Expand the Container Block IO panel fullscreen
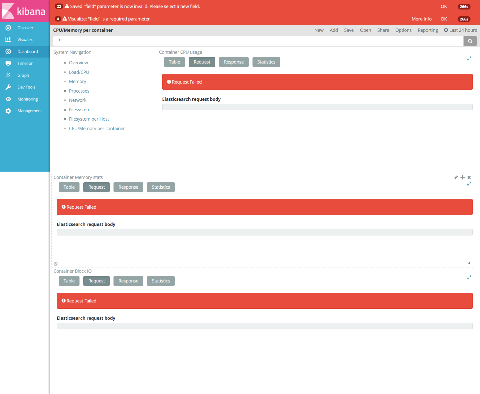The height and width of the screenshot is (394, 480). pyautogui.click(x=469, y=277)
